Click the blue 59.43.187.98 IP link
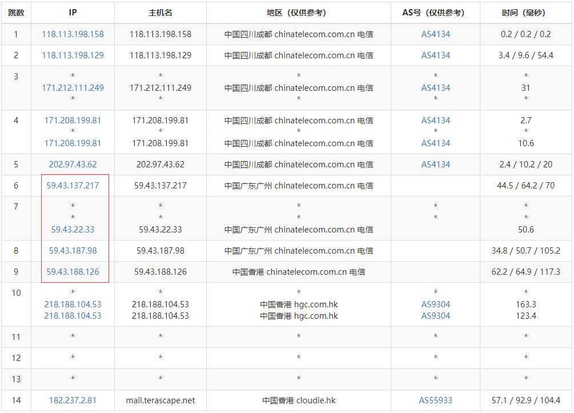This screenshot has height=413, width=574. tap(73, 251)
